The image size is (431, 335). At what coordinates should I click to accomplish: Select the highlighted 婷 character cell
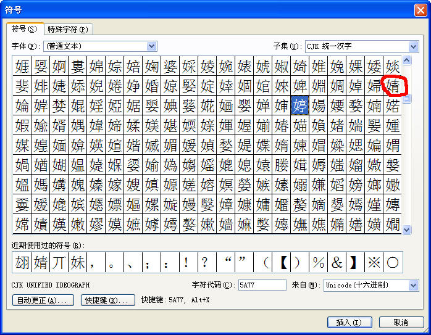300,105
